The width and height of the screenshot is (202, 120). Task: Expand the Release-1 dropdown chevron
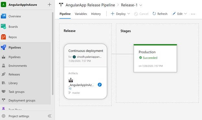click(141, 5)
